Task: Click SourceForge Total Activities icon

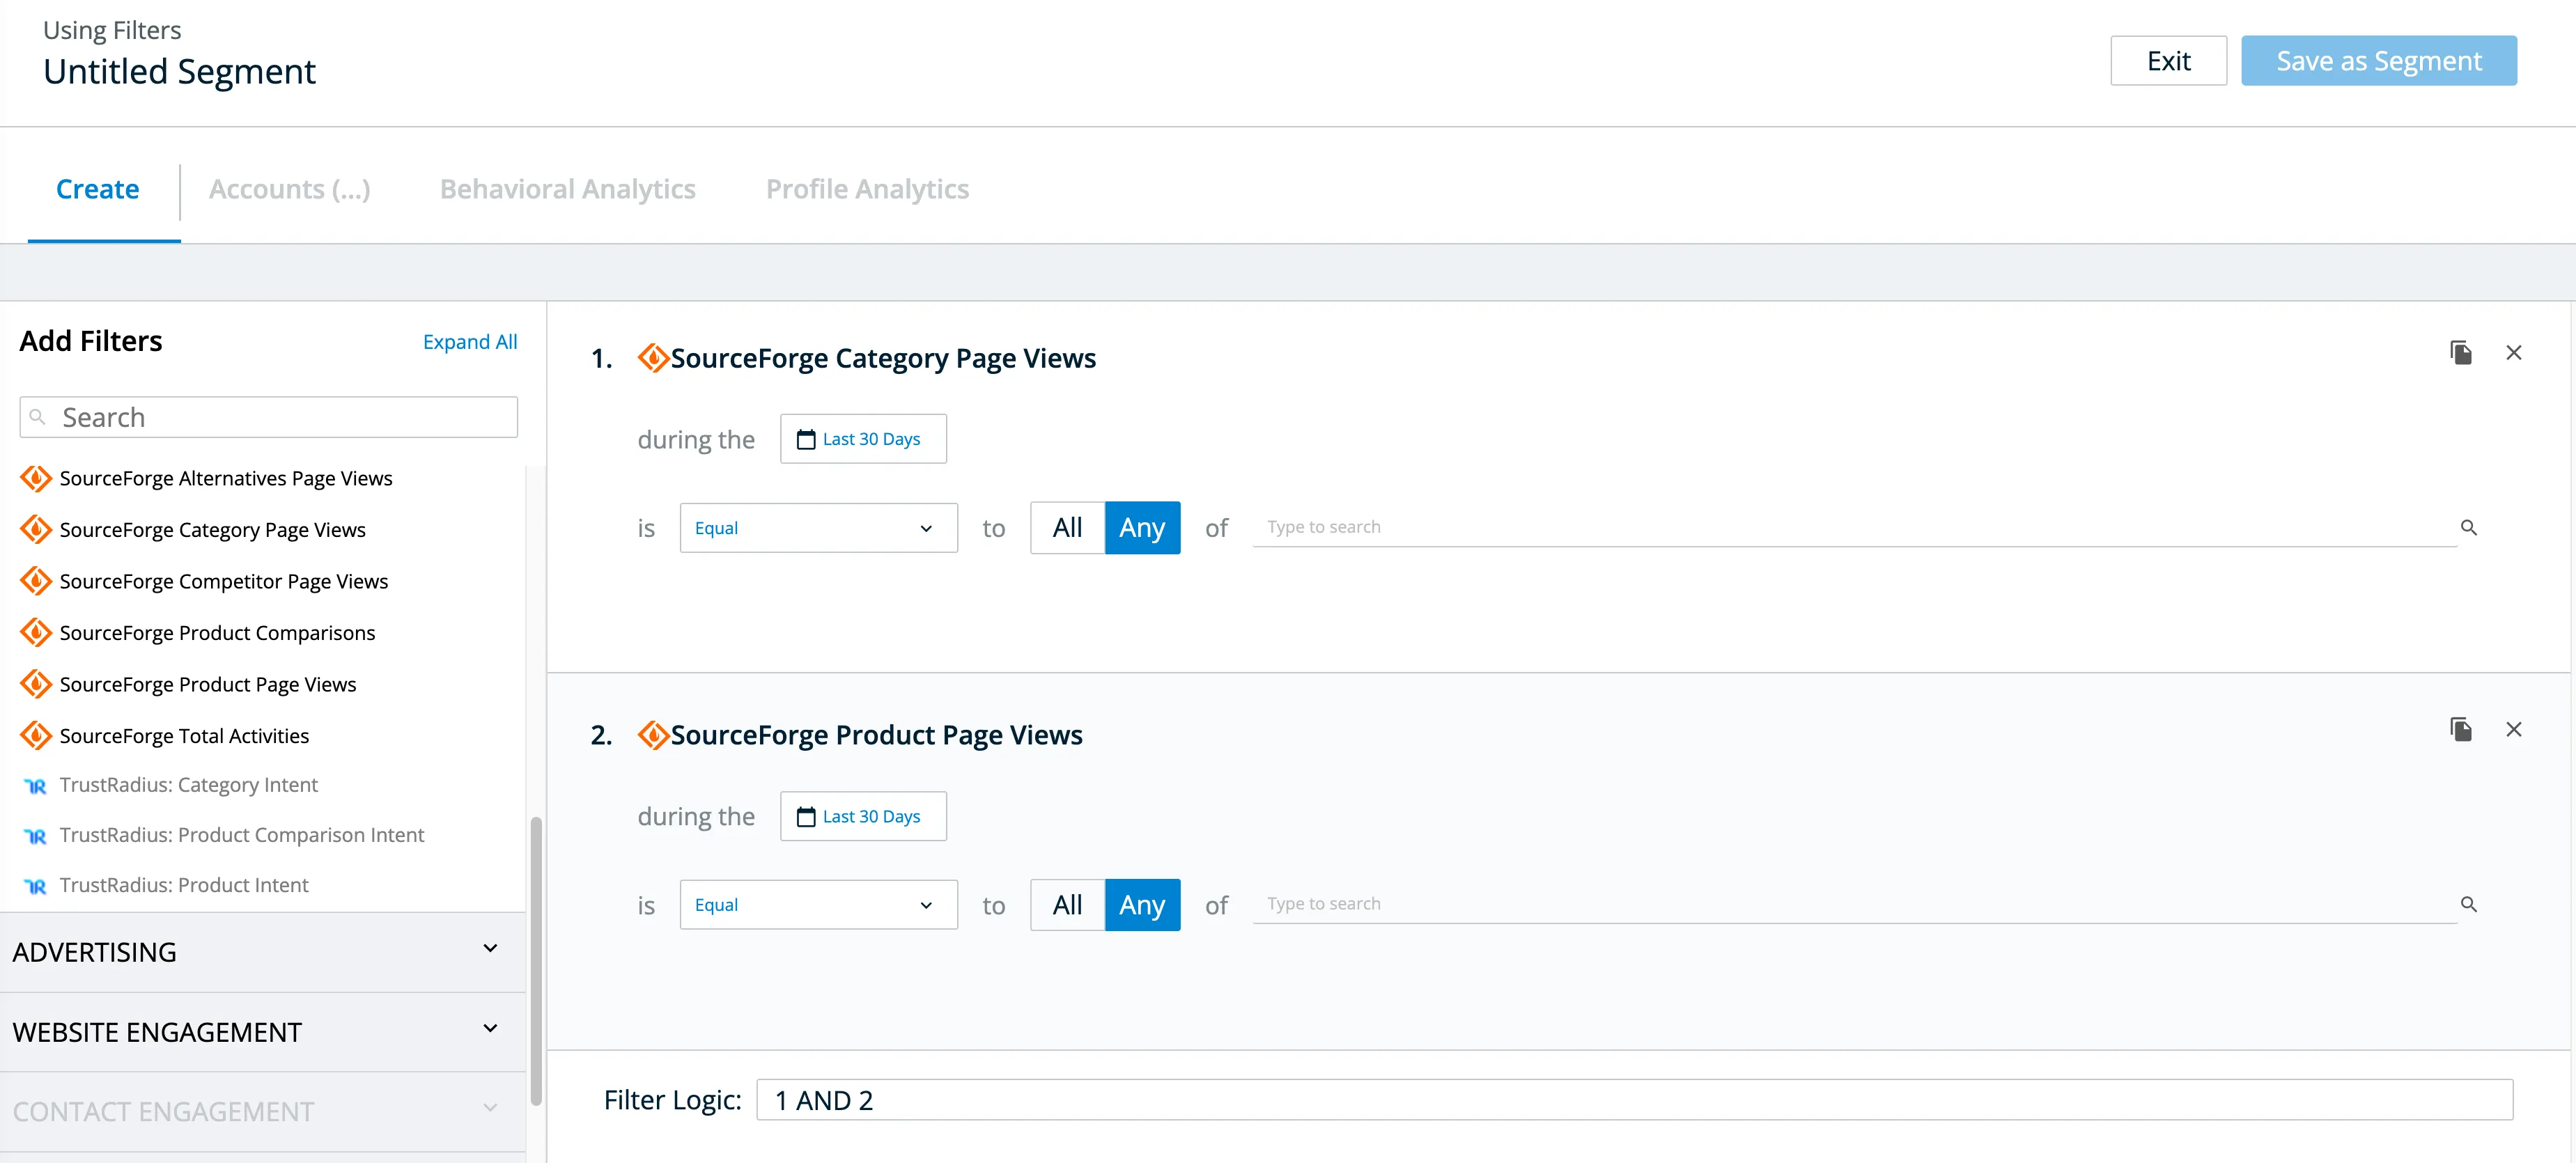Action: 36,736
